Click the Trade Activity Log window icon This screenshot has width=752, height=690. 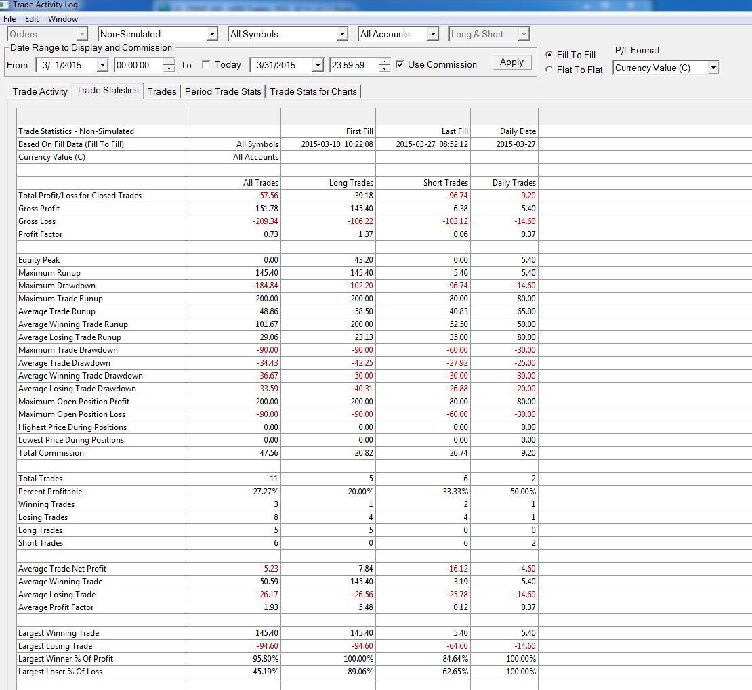[4, 5]
